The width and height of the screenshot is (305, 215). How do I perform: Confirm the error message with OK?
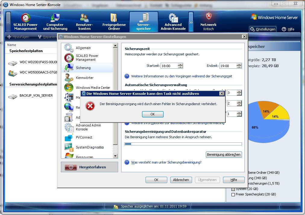click(152, 114)
